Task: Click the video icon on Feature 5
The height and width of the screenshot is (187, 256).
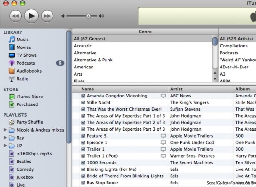Action: click(x=163, y=136)
